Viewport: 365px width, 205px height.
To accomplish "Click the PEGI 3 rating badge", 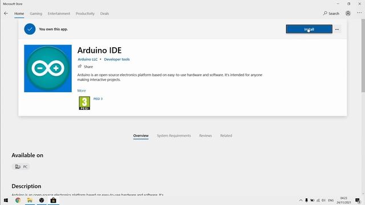I will pyautogui.click(x=84, y=103).
